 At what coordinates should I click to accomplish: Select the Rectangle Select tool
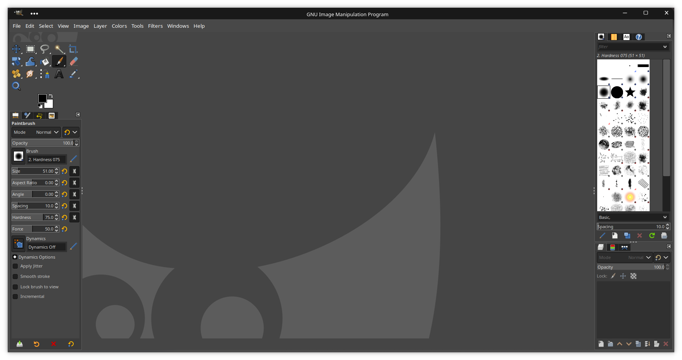click(x=30, y=49)
